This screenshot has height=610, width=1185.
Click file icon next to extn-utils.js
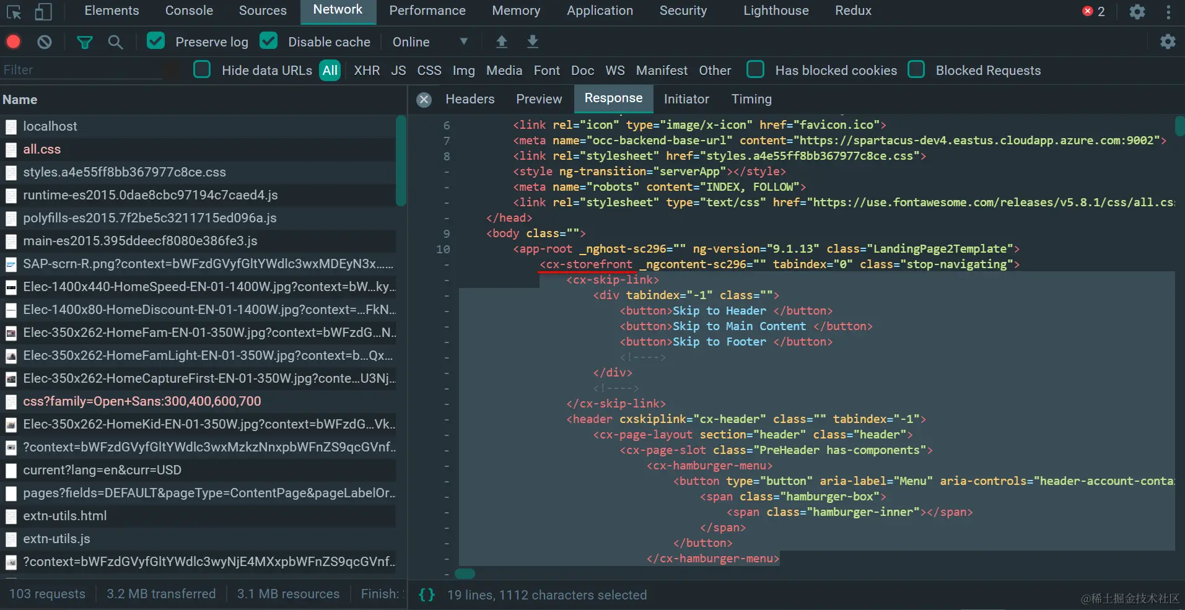pyautogui.click(x=11, y=539)
